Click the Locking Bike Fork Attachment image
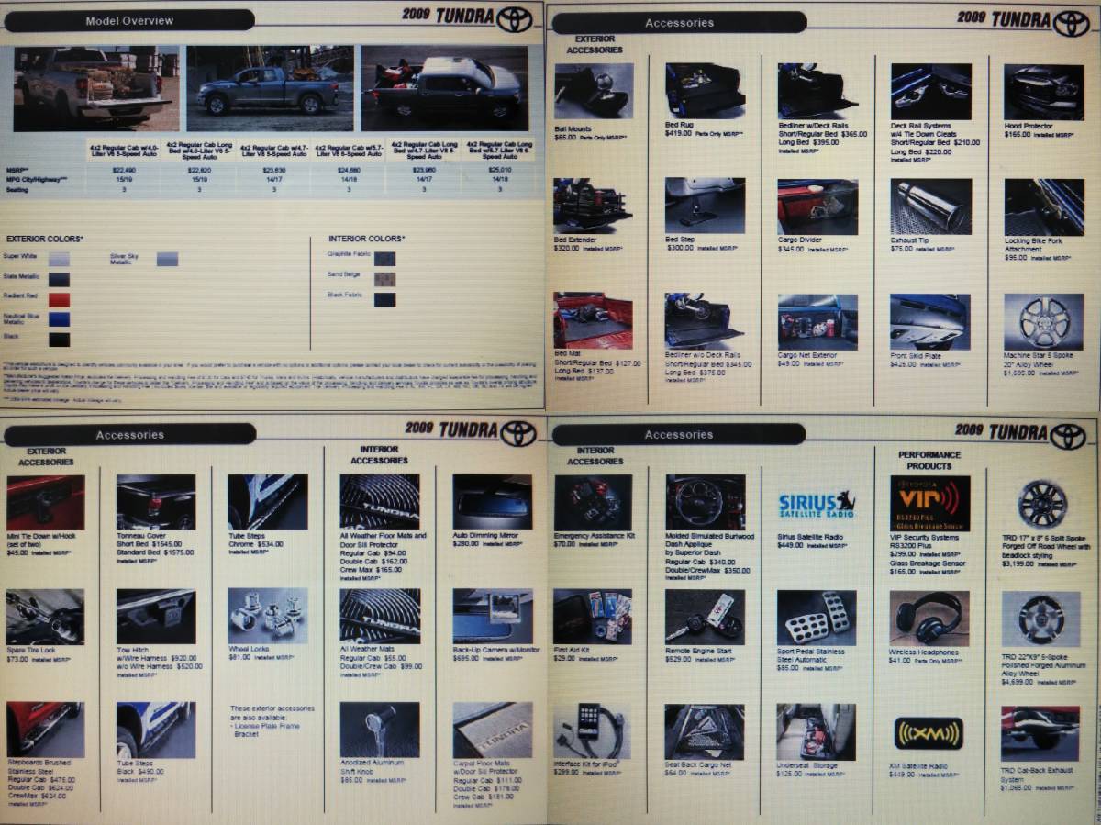This screenshot has width=1101, height=825. 1043,206
